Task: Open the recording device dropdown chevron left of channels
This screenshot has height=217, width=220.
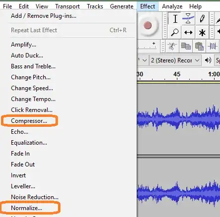Action: [145, 60]
